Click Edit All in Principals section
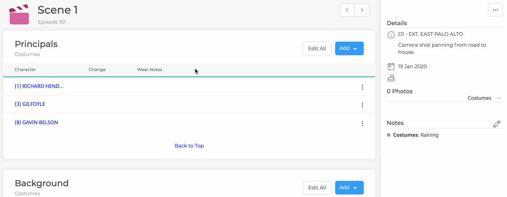This screenshot has width=507, height=197. (317, 48)
